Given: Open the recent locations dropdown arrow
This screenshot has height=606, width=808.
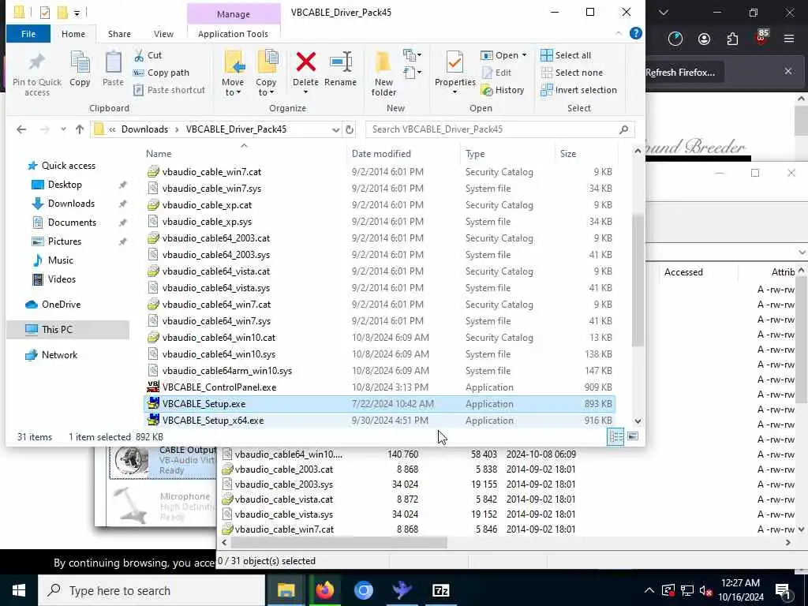Looking at the screenshot, I should 63,129.
